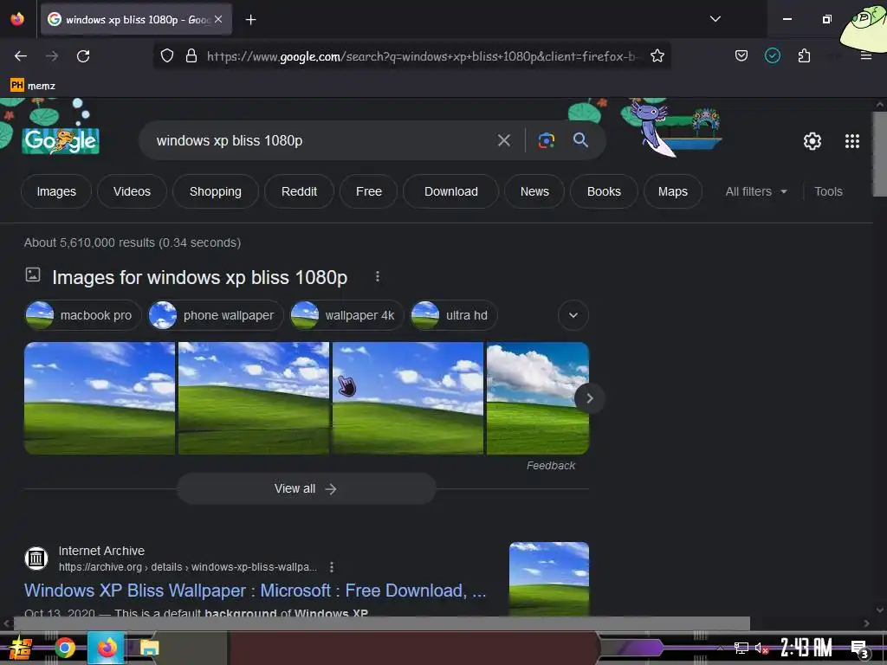The width and height of the screenshot is (887, 665).
Task: Switch to the Shopping filter
Action: pyautogui.click(x=216, y=191)
